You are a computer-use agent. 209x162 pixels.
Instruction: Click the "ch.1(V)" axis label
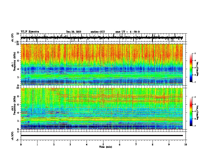(x=12, y=38)
